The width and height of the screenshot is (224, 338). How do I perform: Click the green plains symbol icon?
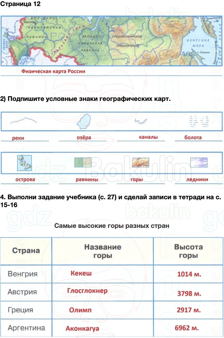pos(83,162)
